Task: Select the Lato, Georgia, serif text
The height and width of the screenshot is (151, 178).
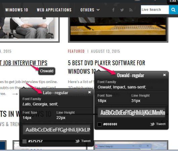Action: click(40, 104)
